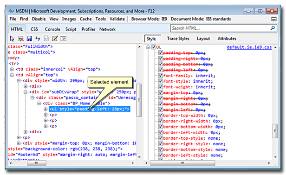Open the default.ie.ie9.css stylesheet link
The image size is (286, 175).
click(x=249, y=47)
